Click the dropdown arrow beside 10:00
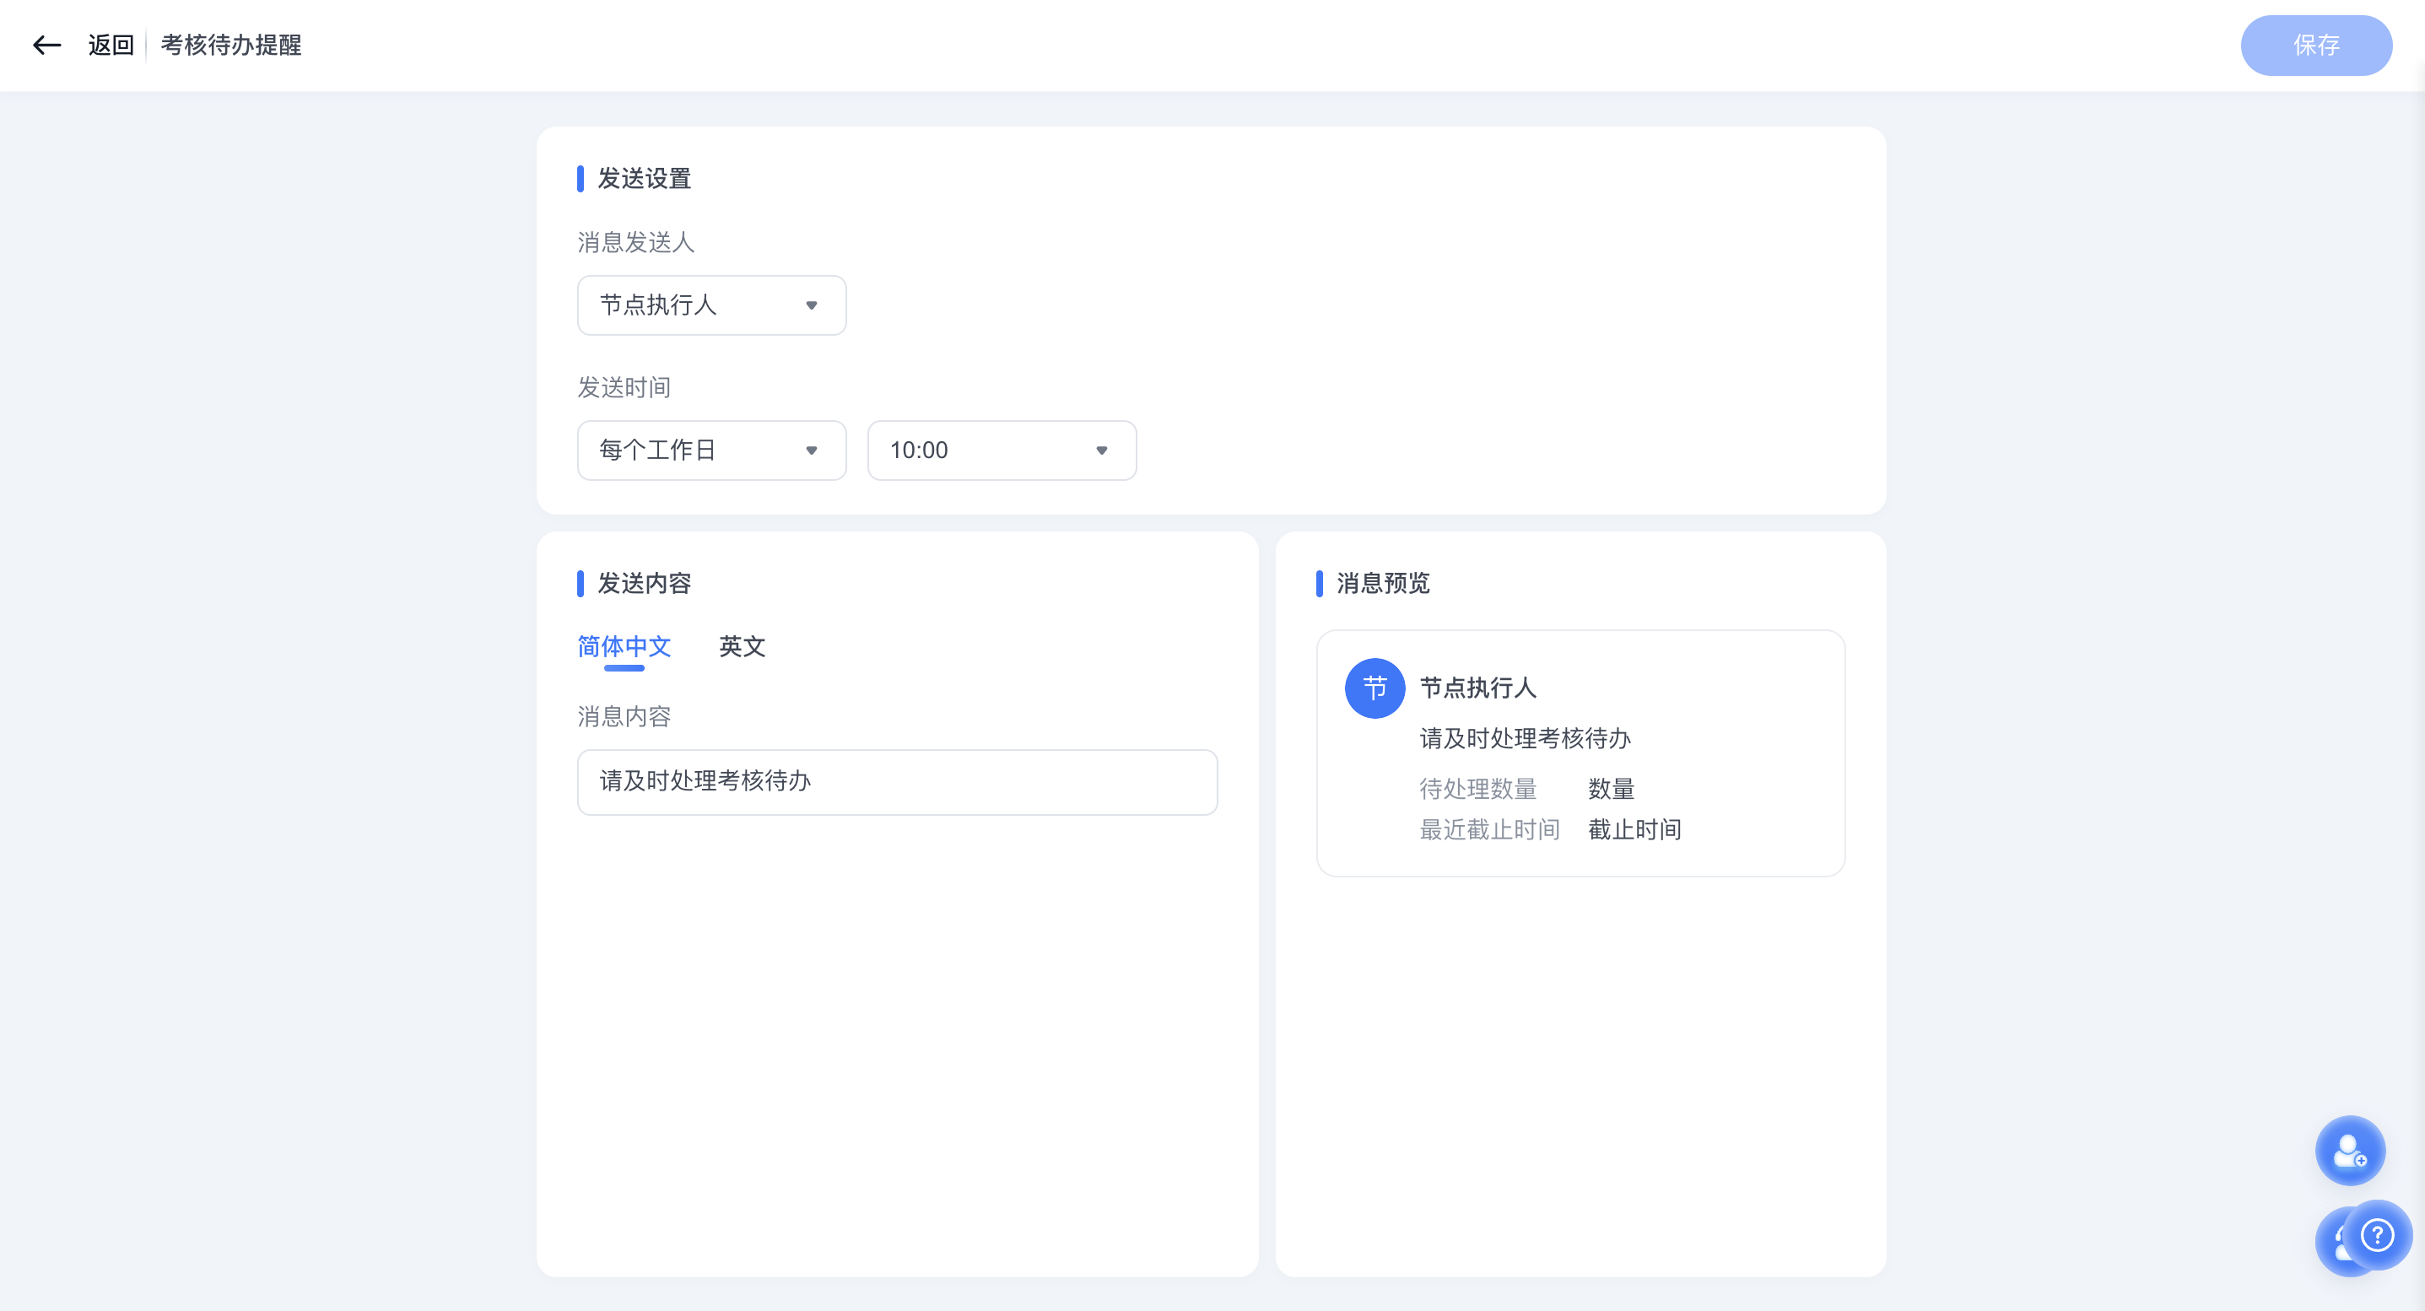This screenshot has width=2425, height=1311. pos(1101,450)
